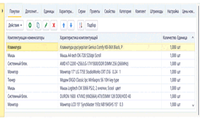
Task: Select the DURON 1600 K7VM2 cell
Action: (110, 96)
